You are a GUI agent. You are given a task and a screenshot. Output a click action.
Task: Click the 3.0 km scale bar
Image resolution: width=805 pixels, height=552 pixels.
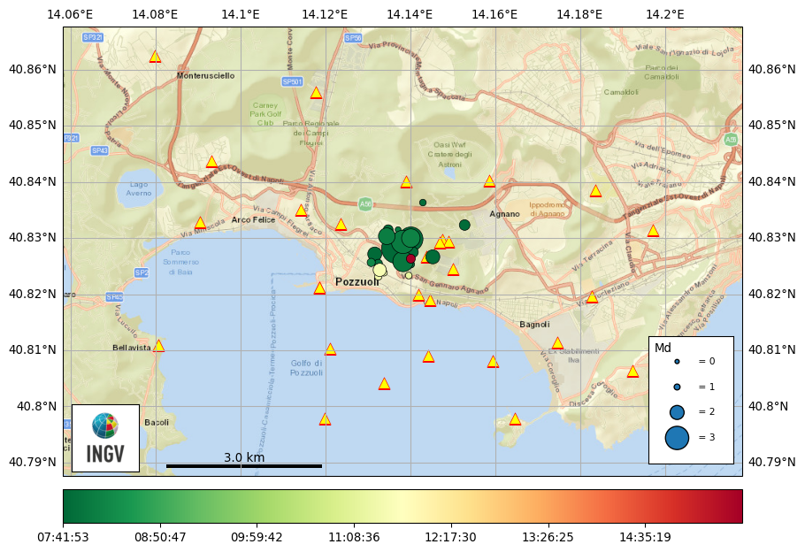click(x=244, y=465)
